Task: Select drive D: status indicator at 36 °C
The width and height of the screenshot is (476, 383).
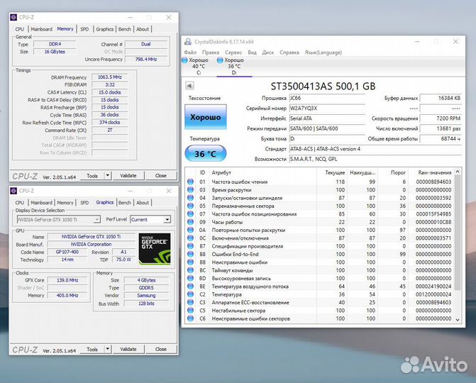Action: (234, 66)
